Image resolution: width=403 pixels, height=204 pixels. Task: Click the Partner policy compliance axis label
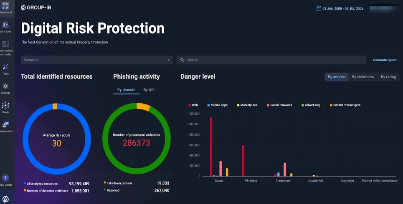click(380, 181)
